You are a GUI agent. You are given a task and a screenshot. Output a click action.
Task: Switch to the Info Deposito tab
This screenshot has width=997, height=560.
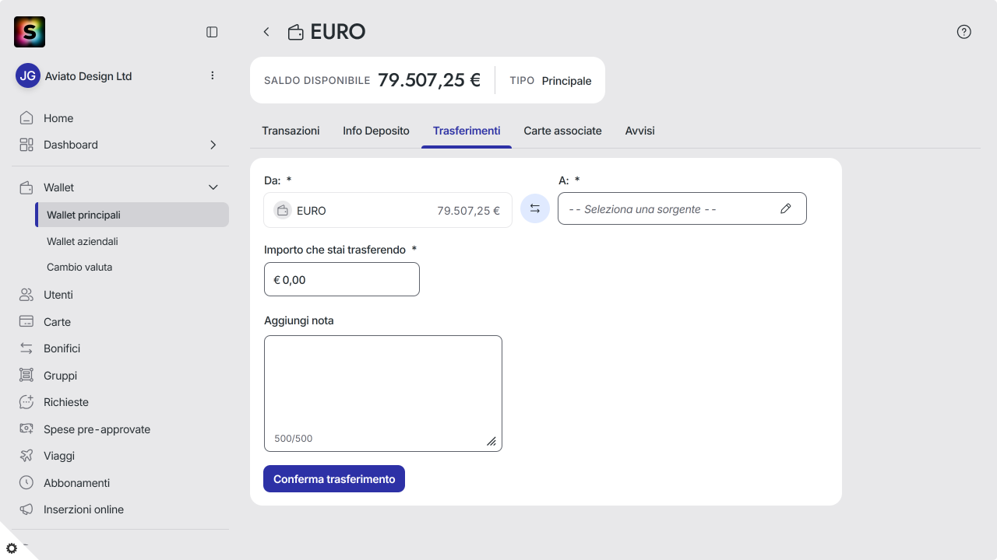[x=376, y=131]
